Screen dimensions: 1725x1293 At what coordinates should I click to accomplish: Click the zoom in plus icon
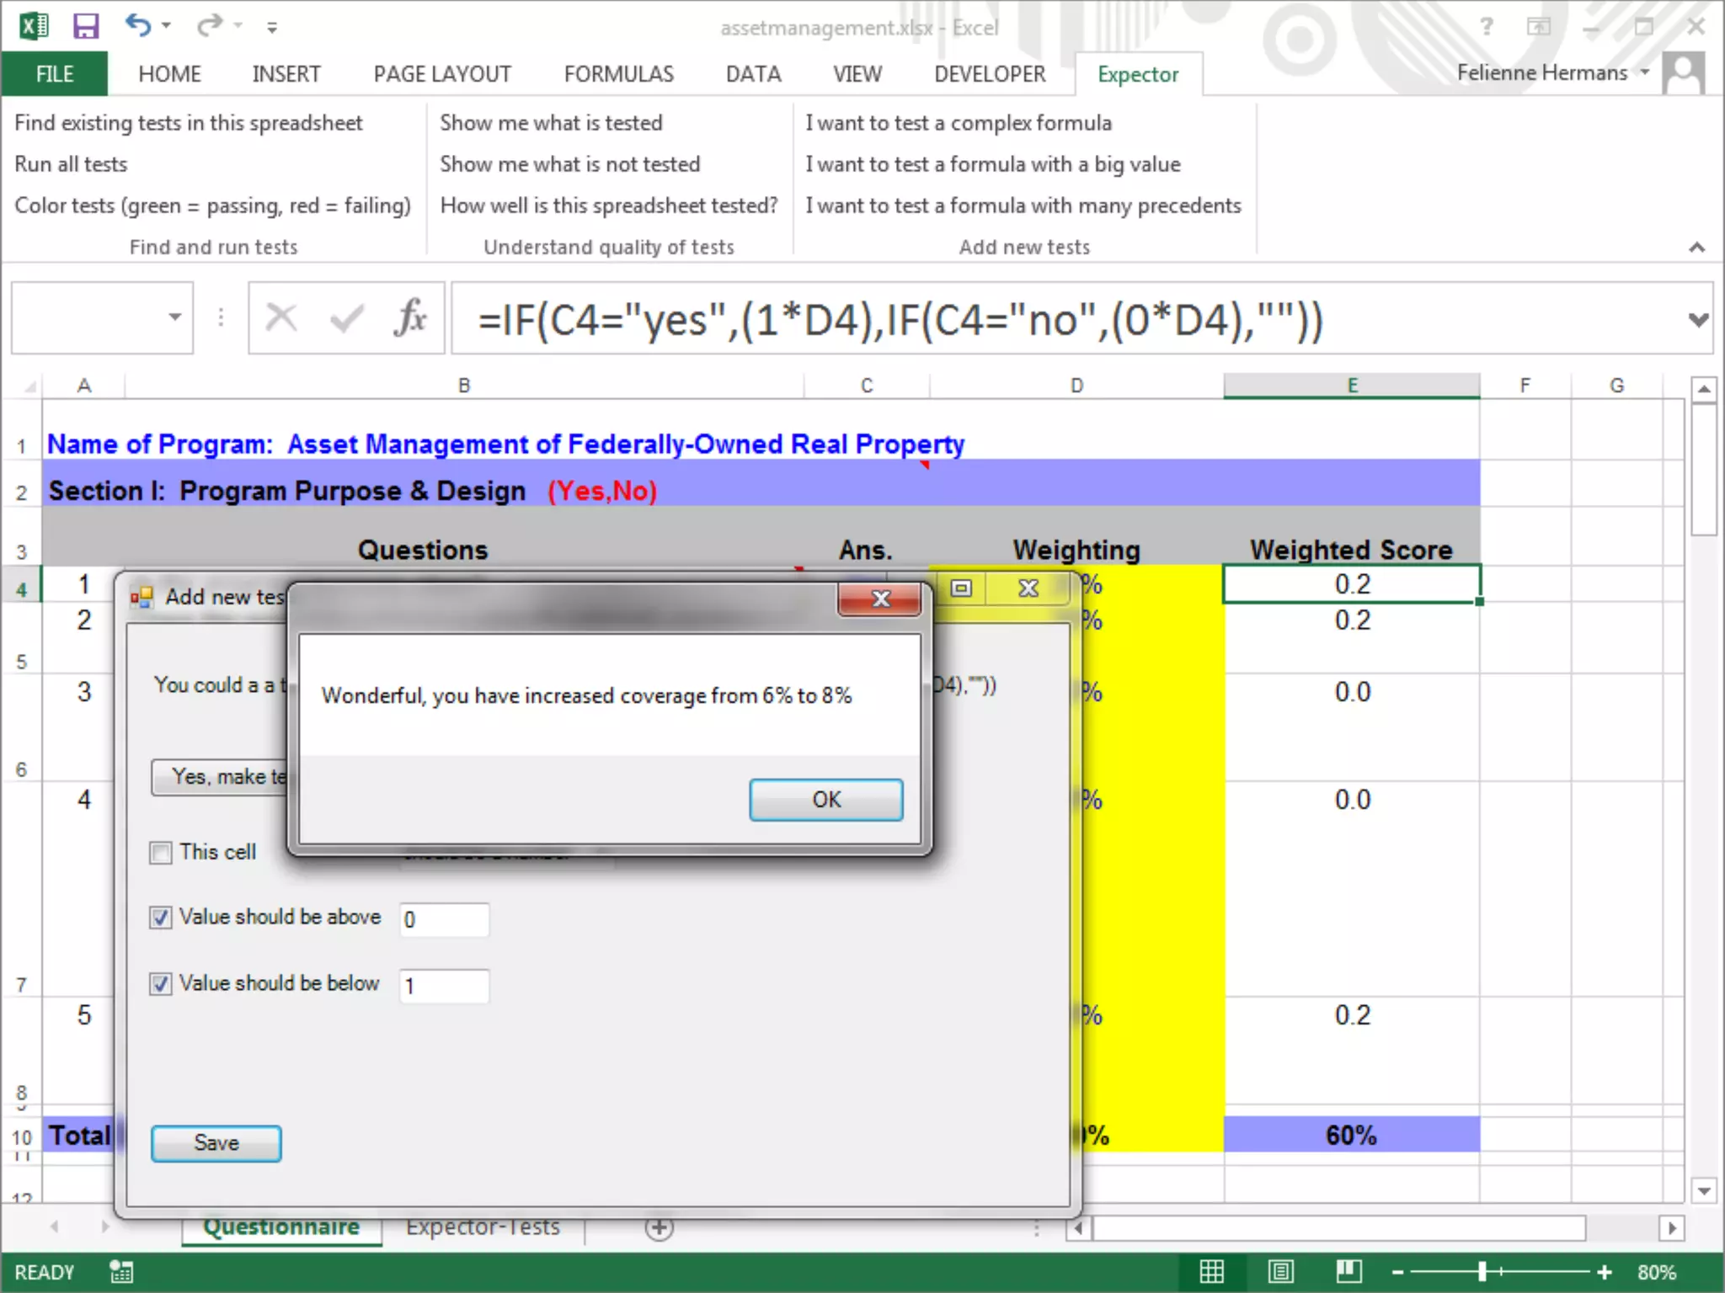click(1605, 1272)
